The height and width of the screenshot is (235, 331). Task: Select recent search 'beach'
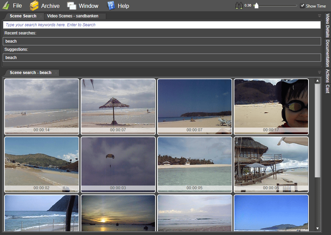coord(162,41)
